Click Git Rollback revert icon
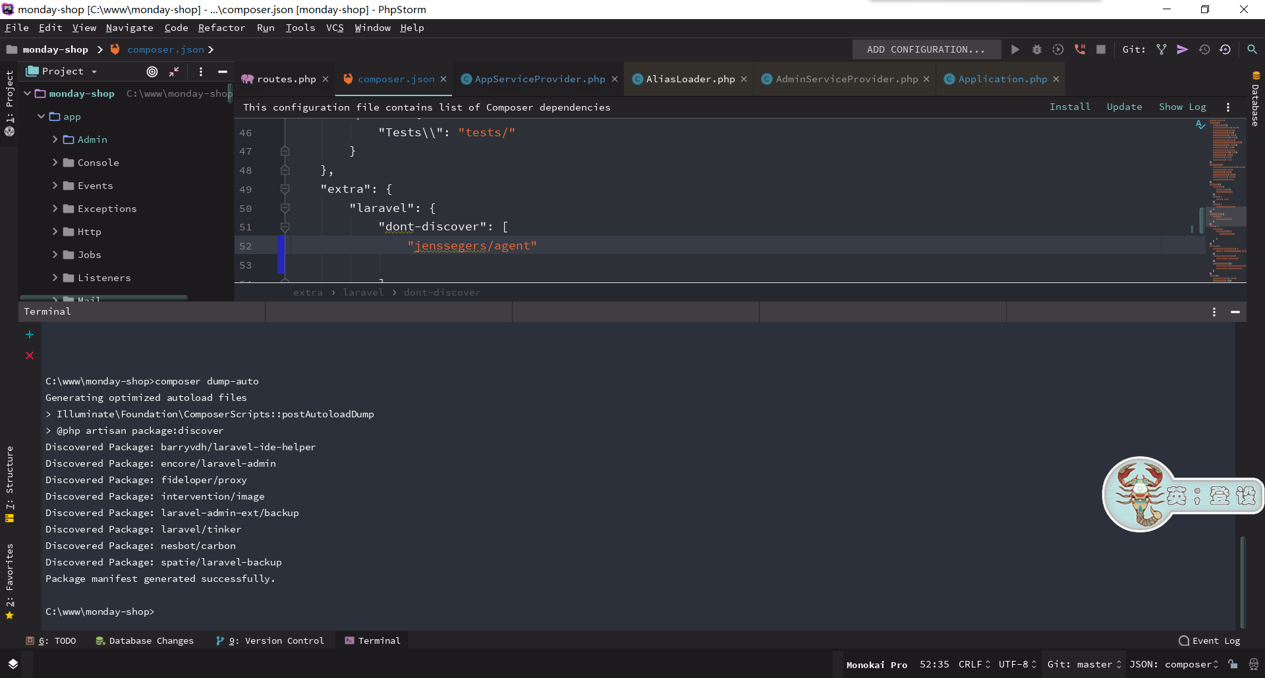The width and height of the screenshot is (1265, 678). (x=1225, y=49)
